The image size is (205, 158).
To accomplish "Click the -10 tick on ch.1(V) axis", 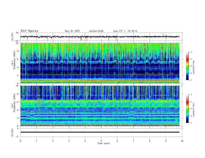I will [17, 41].
